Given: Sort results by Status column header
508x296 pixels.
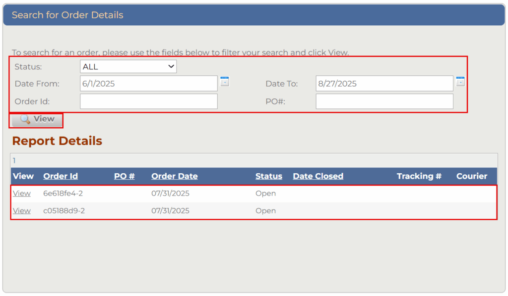Looking at the screenshot, I should [x=268, y=176].
